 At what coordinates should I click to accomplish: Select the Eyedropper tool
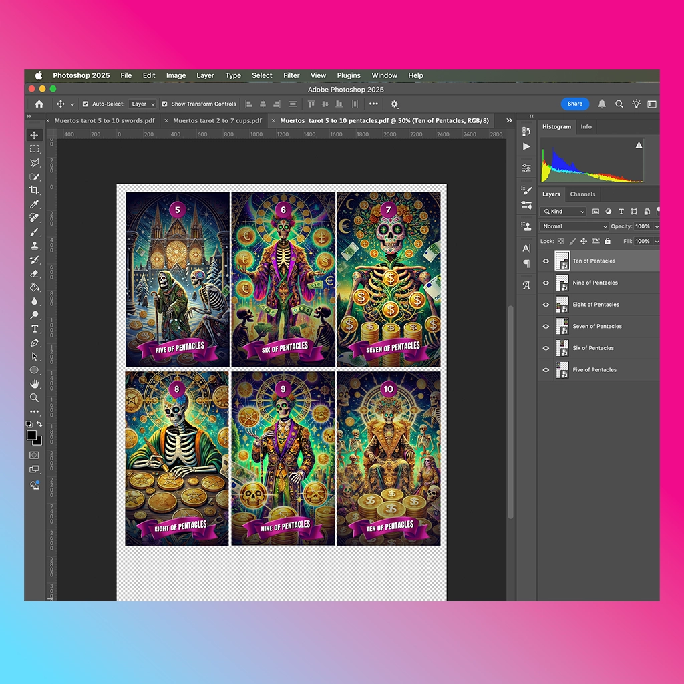pyautogui.click(x=35, y=204)
